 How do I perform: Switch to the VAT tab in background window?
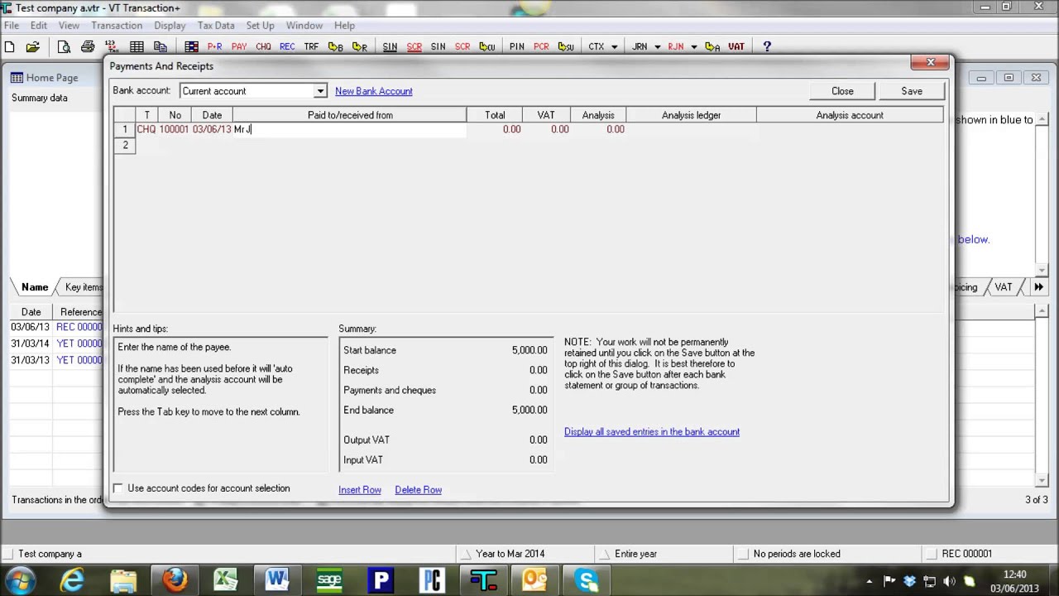1004,287
